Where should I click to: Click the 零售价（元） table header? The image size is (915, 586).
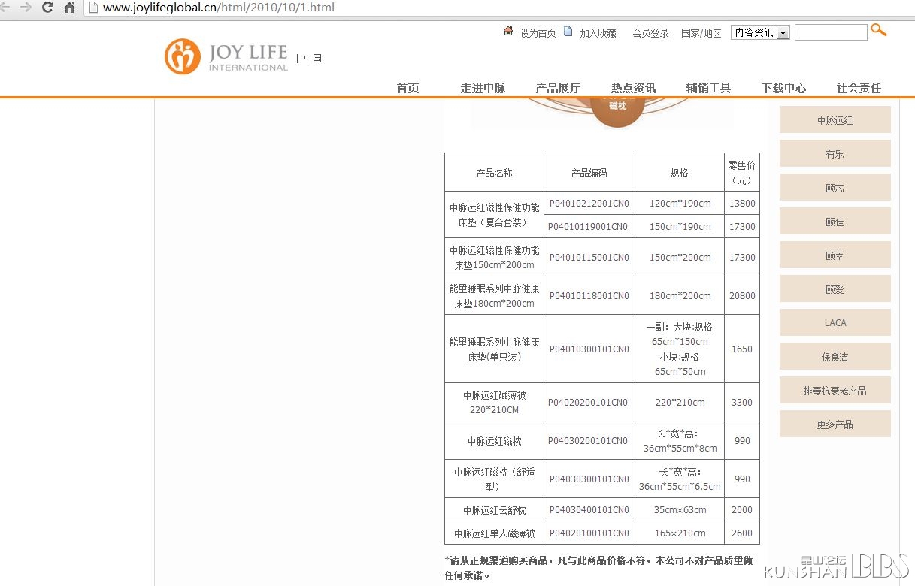pyautogui.click(x=742, y=173)
